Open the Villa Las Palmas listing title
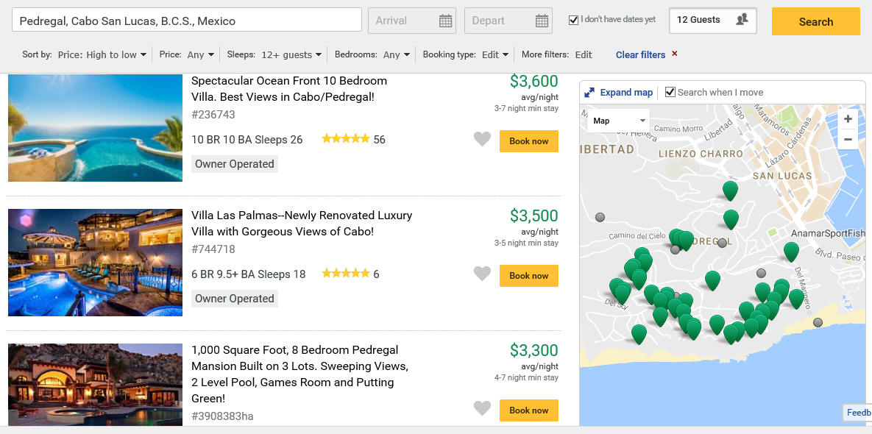Viewport: 872px width, 434px height. coord(302,223)
